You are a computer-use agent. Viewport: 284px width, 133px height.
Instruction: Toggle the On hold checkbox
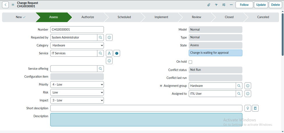(190, 62)
